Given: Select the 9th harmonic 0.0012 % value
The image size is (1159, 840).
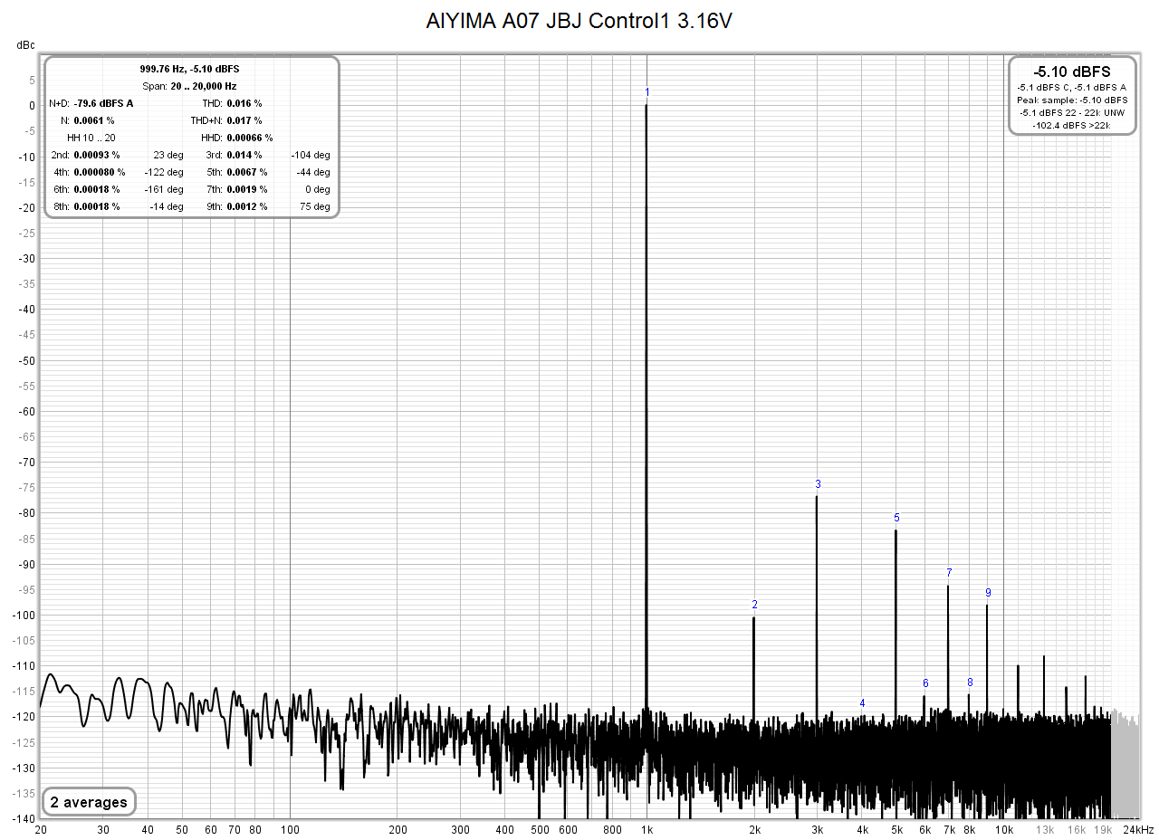Looking at the screenshot, I should tap(245, 206).
